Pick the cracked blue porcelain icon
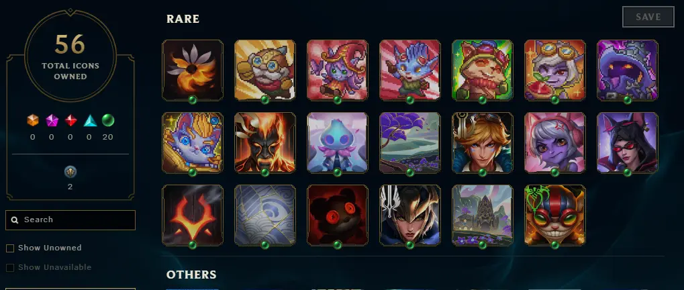The width and height of the screenshot is (684, 290). (x=264, y=215)
